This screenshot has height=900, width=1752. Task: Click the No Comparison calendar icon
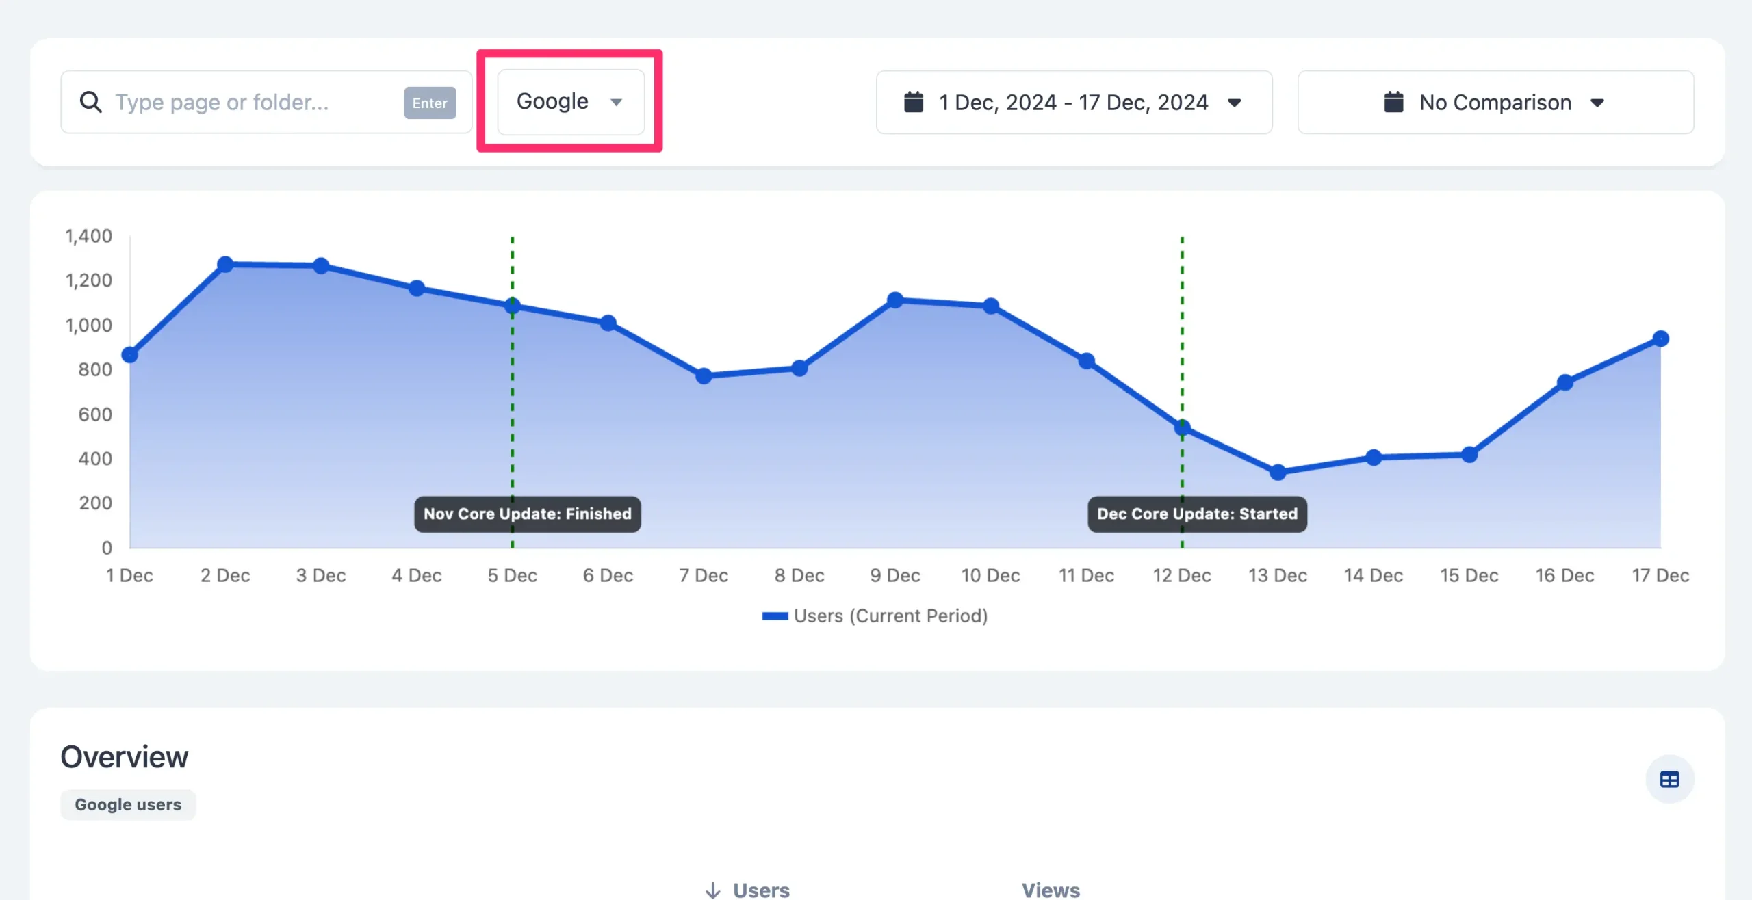[x=1393, y=102]
